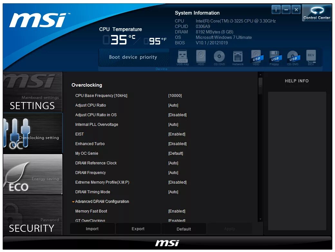Select the USB Key boot device icon
Image resolution: width=335 pixels, height=252 pixels.
click(x=182, y=58)
